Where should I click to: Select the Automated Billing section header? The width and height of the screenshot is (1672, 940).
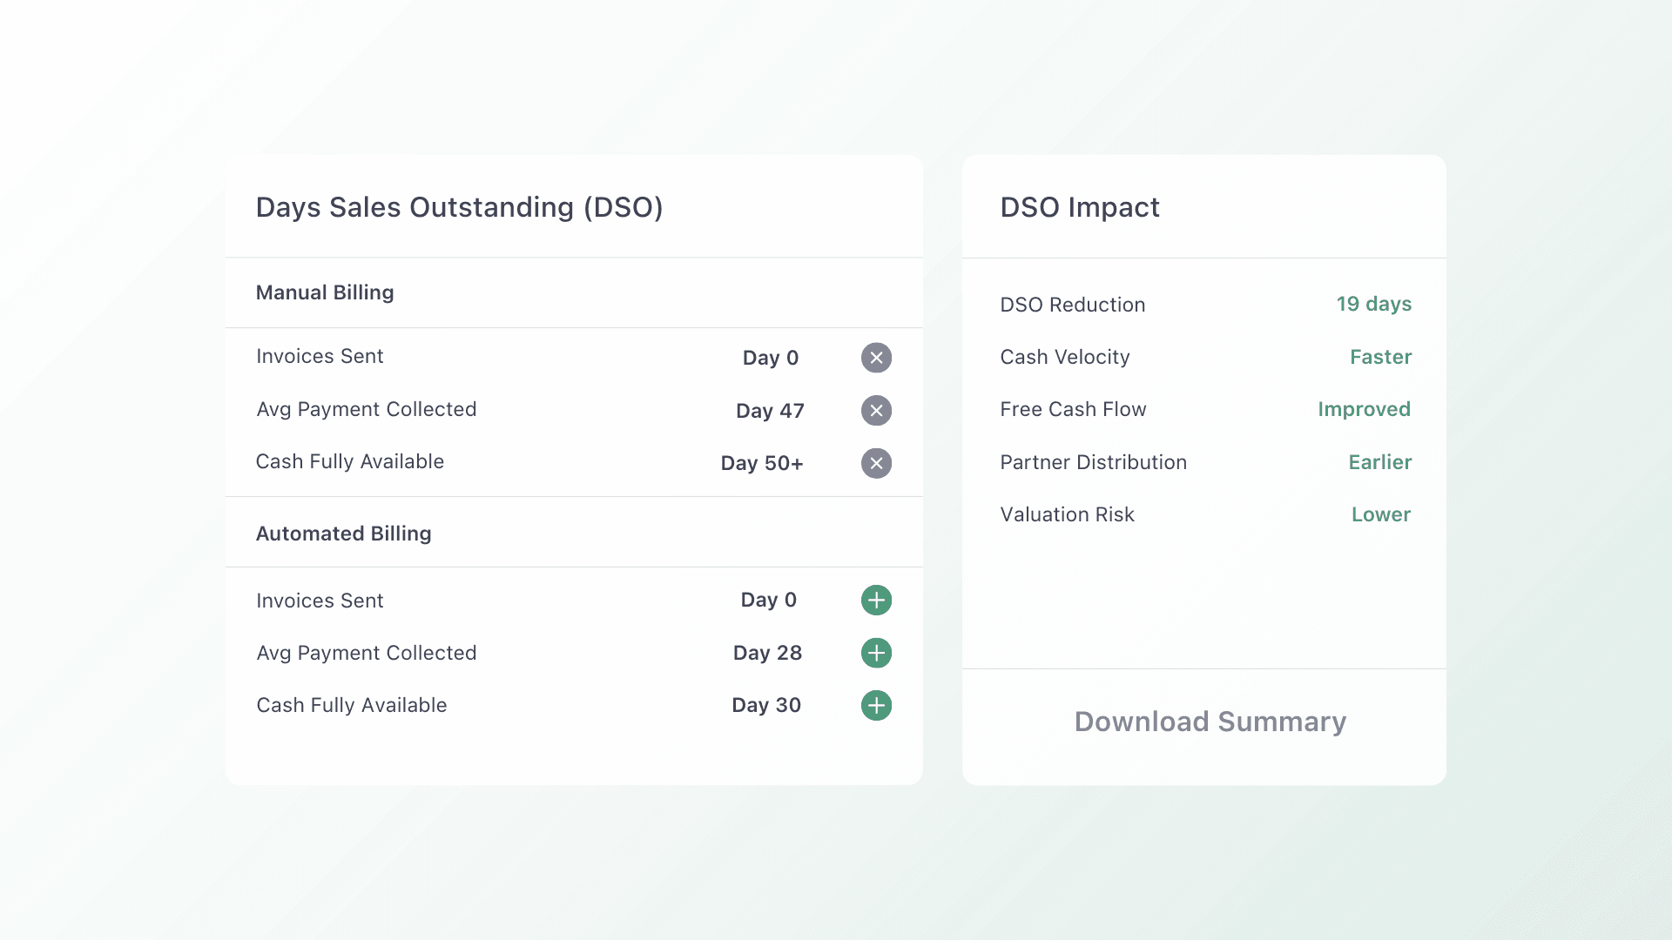click(x=343, y=534)
